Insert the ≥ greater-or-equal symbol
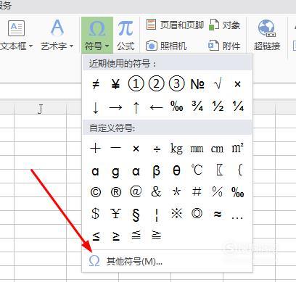This screenshot has height=282, width=296. (116, 236)
